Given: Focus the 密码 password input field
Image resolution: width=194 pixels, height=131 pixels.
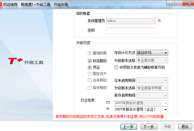Looking at the screenshot, I should click(131, 31).
